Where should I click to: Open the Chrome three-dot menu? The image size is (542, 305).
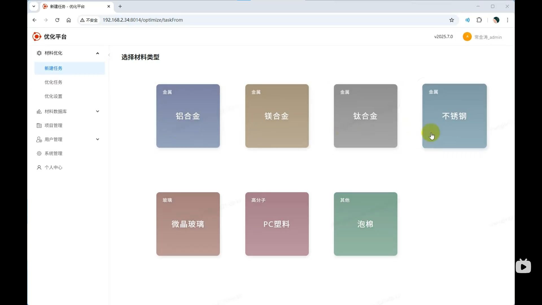(508, 20)
